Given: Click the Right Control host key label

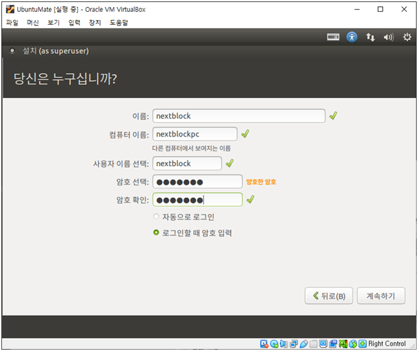Looking at the screenshot, I should click(387, 343).
